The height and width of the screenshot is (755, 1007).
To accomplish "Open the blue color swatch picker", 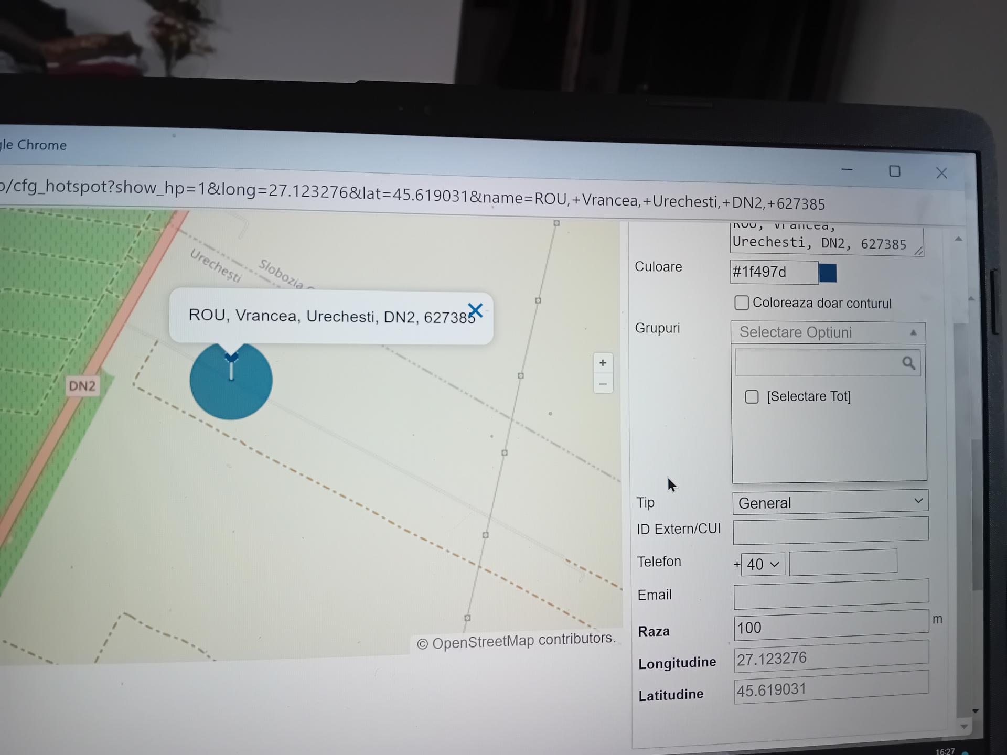I will point(828,273).
